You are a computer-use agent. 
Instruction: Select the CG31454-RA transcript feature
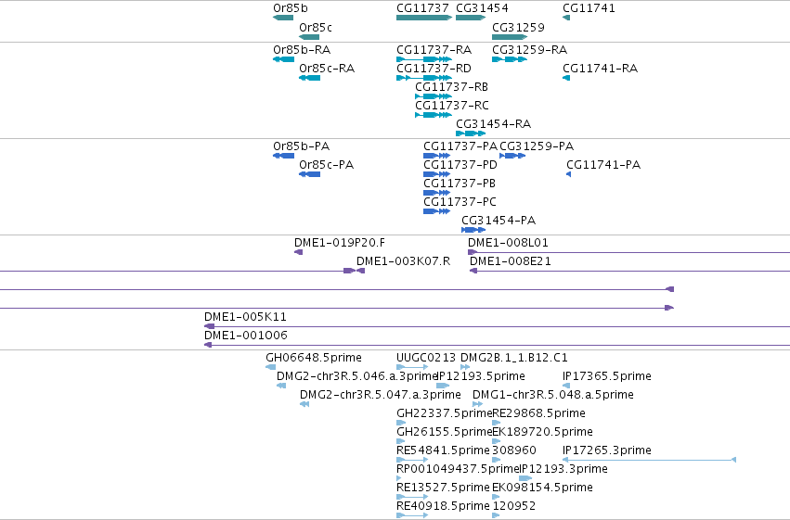471,133
